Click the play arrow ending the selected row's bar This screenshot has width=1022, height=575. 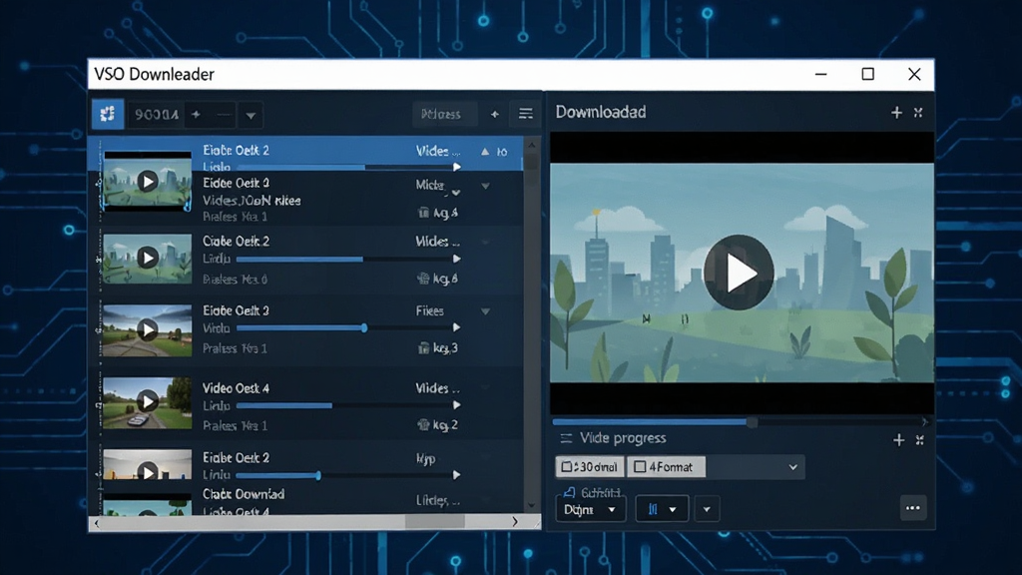pos(457,167)
